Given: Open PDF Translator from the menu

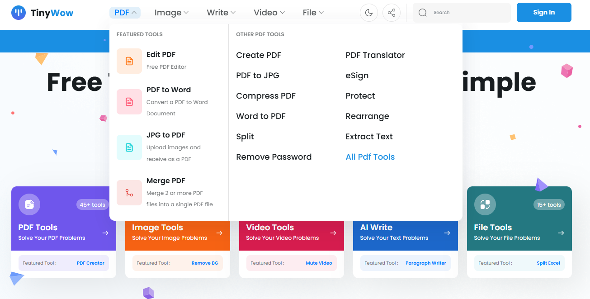Looking at the screenshot, I should (x=375, y=55).
